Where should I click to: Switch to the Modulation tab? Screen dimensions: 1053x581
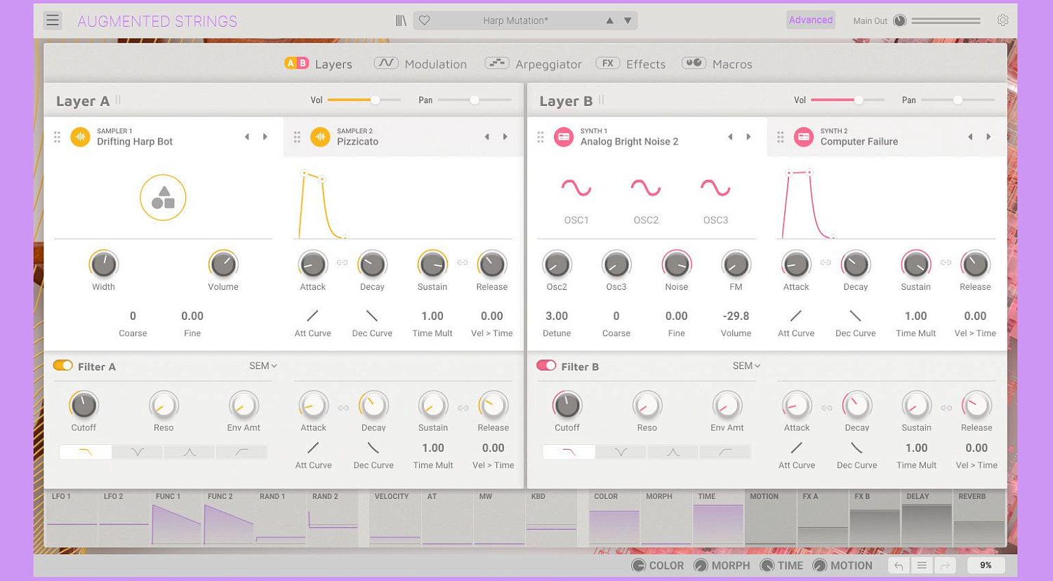420,64
